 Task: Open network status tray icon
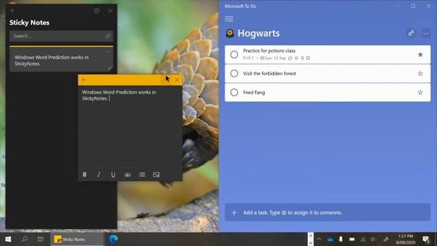tap(363, 239)
